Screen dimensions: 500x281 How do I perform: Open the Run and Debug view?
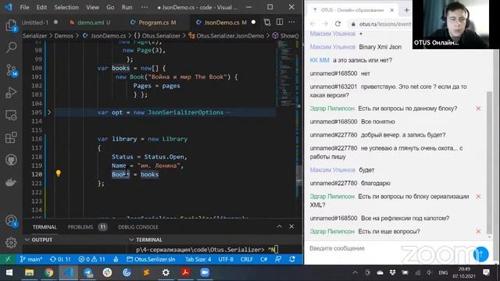click(11, 92)
